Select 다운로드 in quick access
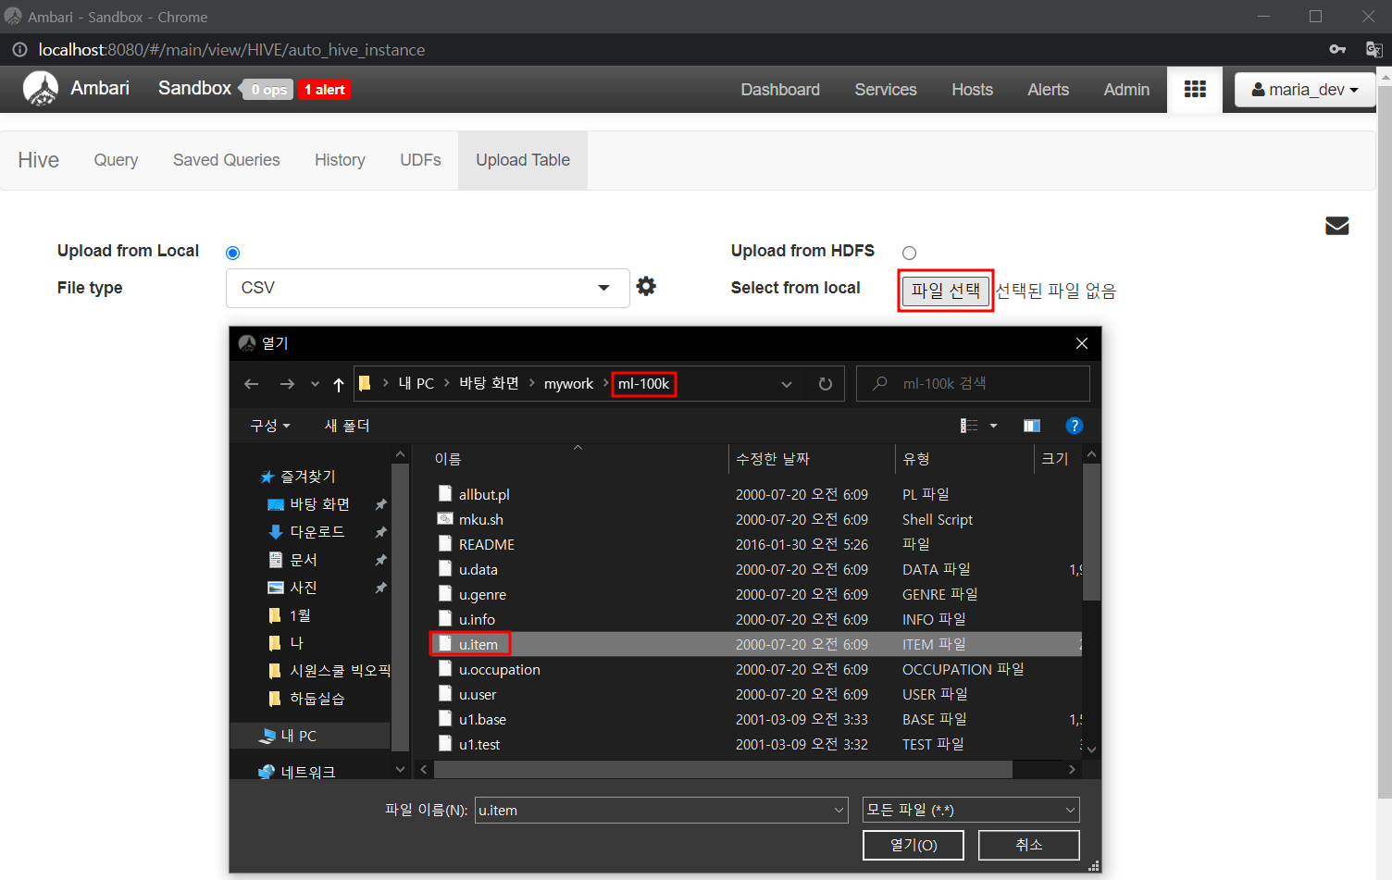This screenshot has height=880, width=1392. (x=317, y=532)
